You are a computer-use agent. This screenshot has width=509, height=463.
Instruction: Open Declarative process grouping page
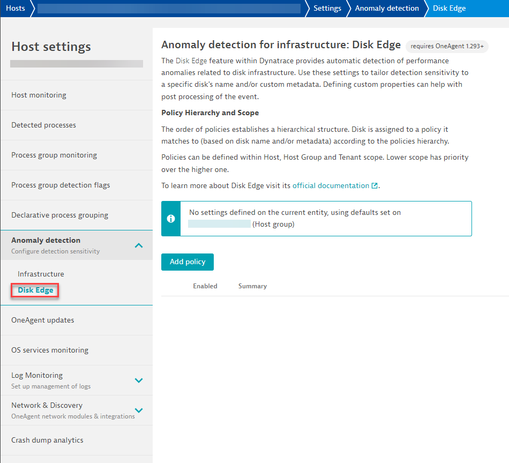59,215
